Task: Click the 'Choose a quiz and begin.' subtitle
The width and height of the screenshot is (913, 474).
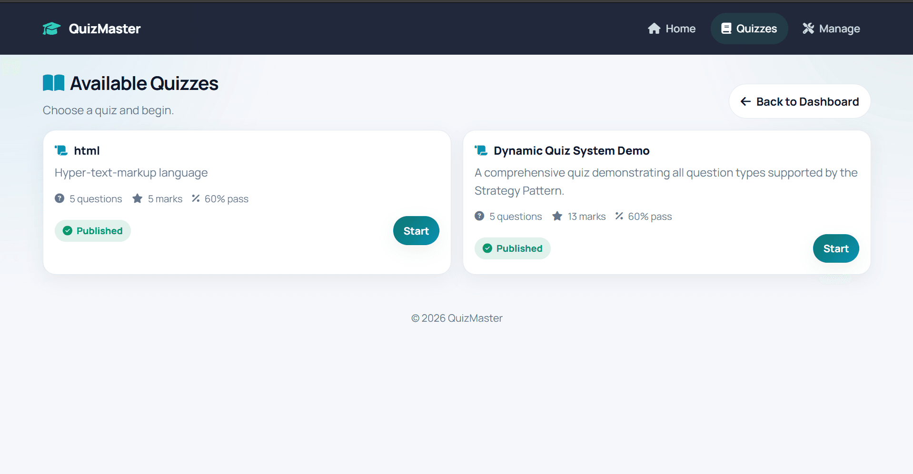Action: (x=108, y=110)
